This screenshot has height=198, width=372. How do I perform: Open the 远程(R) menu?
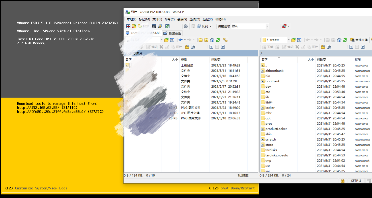[x=208, y=19]
